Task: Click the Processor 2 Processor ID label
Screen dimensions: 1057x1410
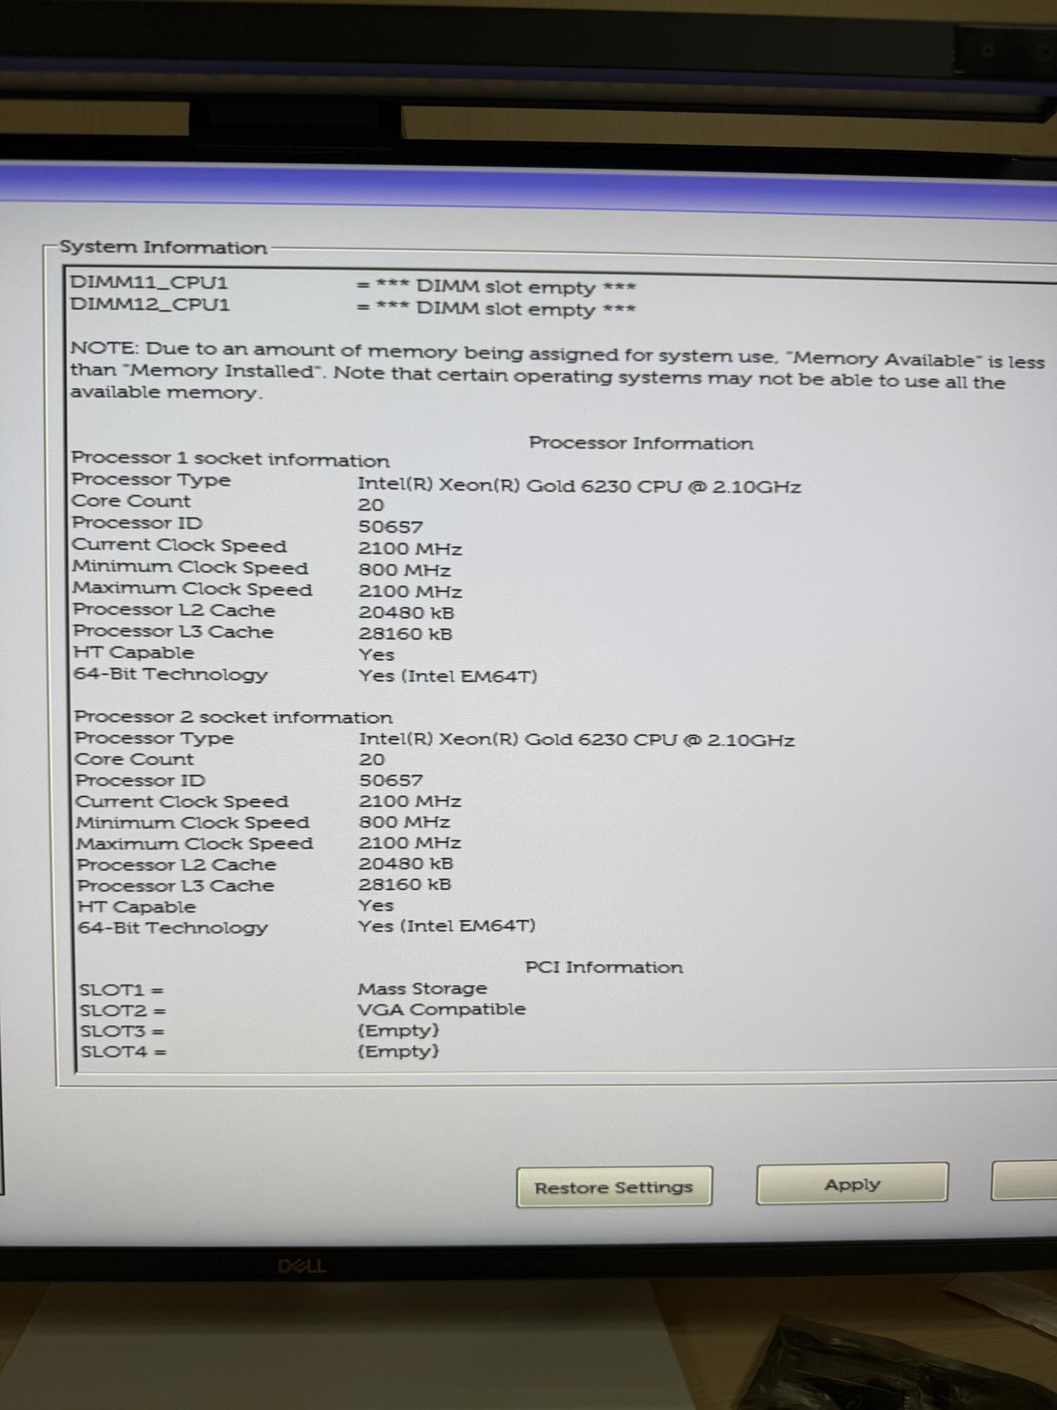Action: 140,781
